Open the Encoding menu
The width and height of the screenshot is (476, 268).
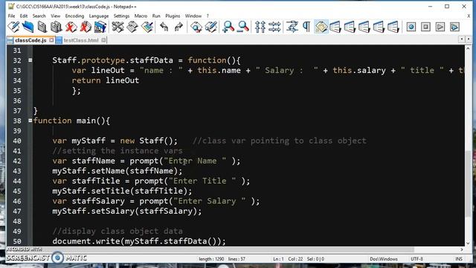(74, 16)
